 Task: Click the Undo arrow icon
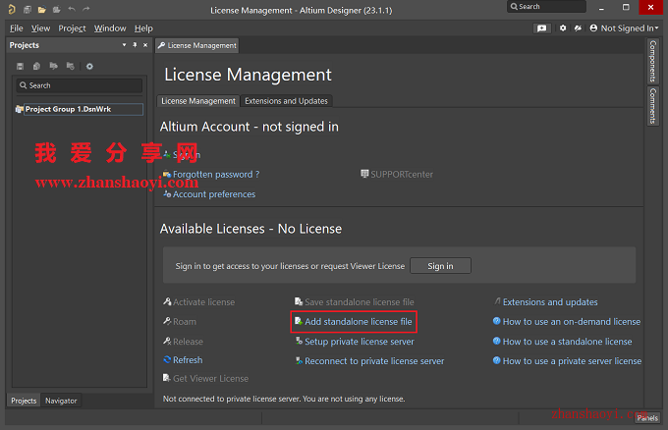(72, 9)
